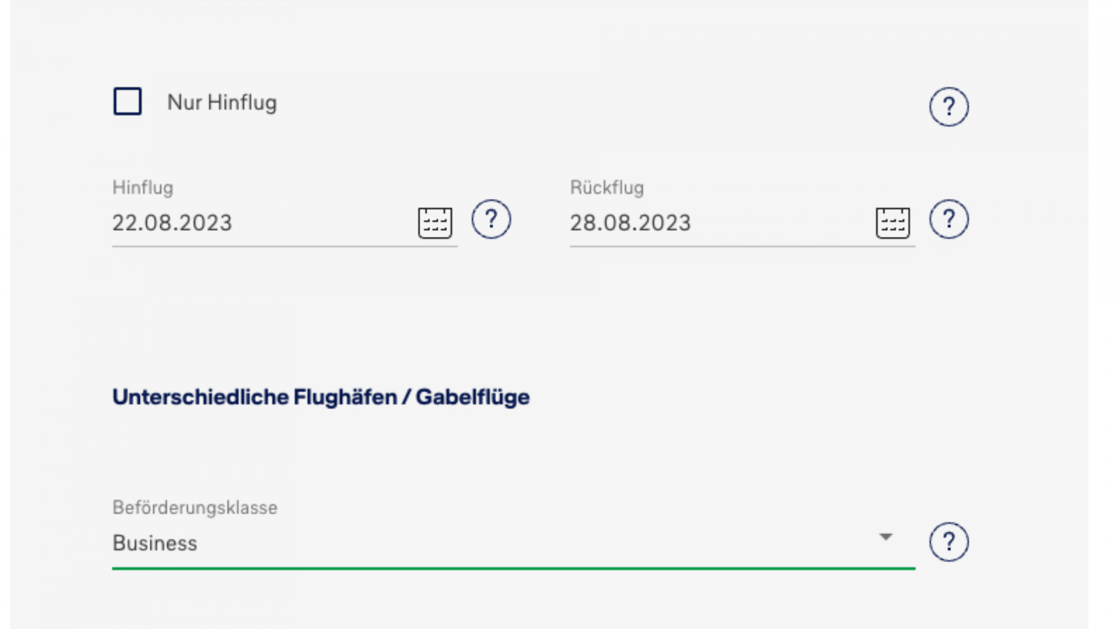Open help icon for Beförderungsklasse
1119x629 pixels.
tap(948, 542)
